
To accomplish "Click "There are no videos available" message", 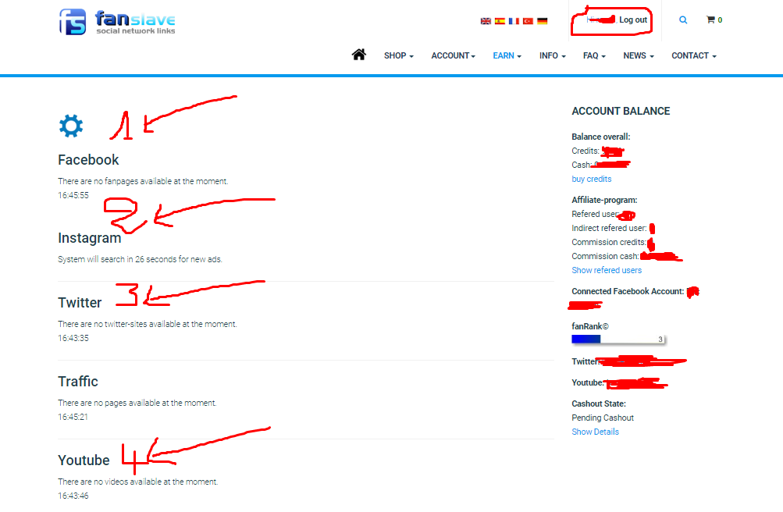I will tap(138, 482).
